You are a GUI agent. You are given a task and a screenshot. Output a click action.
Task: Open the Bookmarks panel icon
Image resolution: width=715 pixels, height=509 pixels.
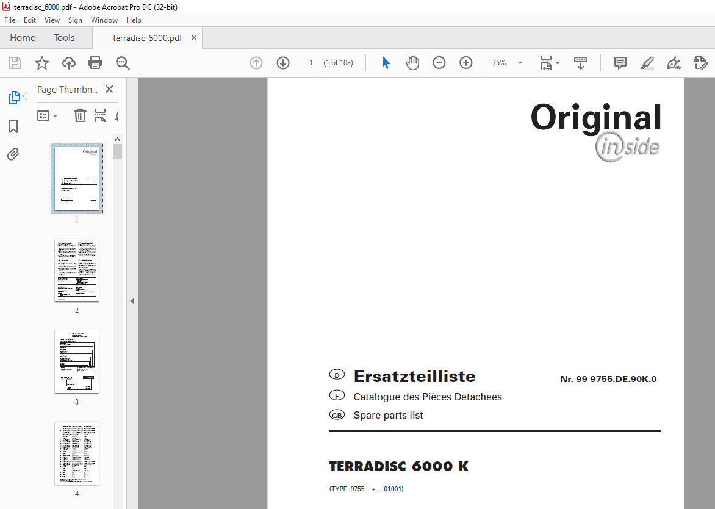pos(13,126)
